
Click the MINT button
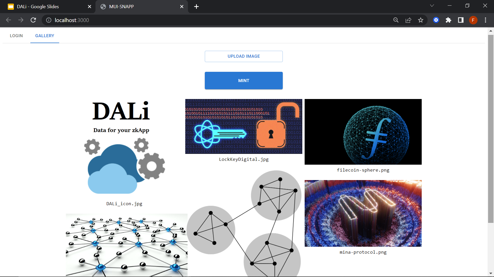[x=244, y=81]
